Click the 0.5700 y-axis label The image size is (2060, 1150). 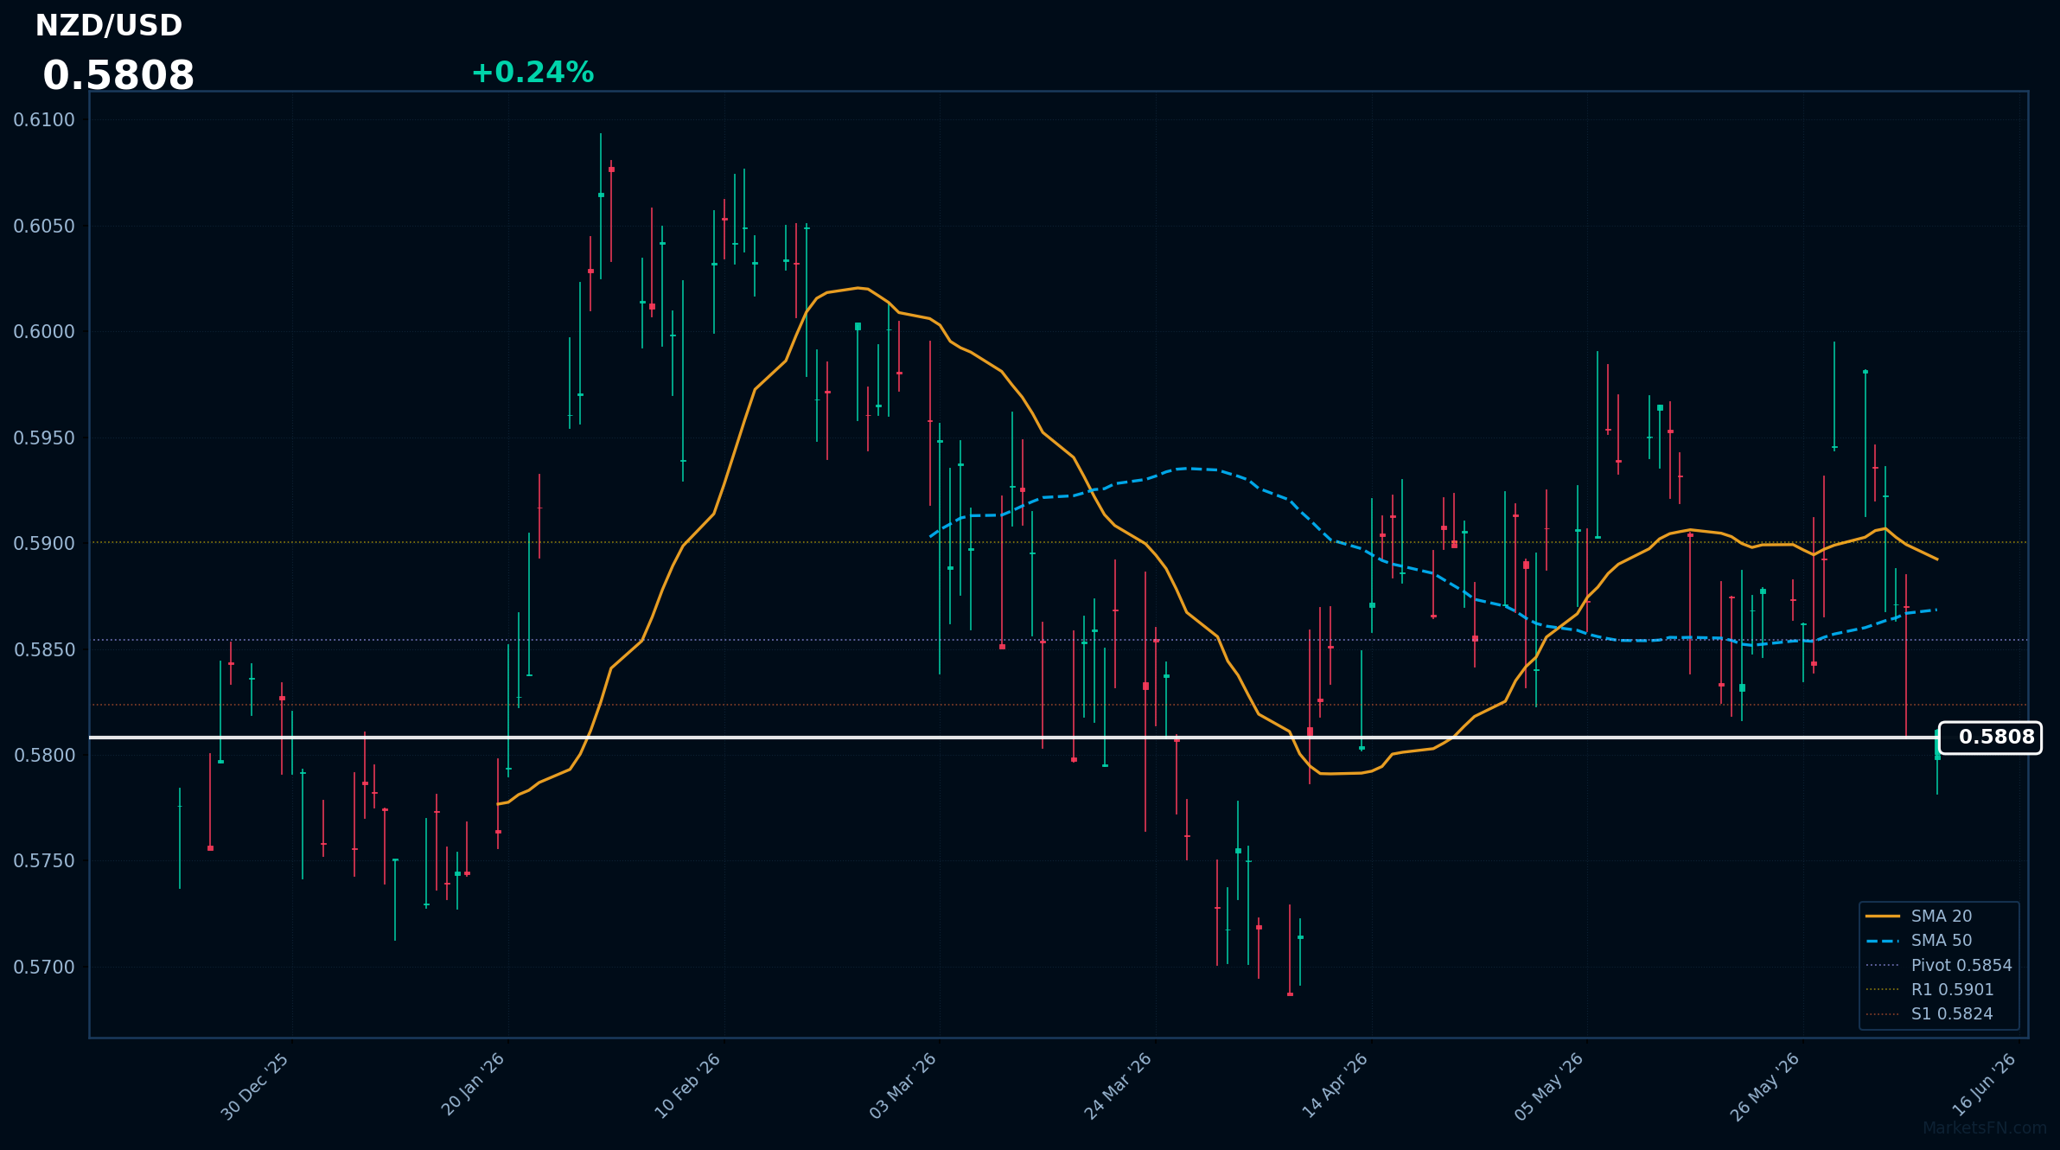pyautogui.click(x=44, y=968)
